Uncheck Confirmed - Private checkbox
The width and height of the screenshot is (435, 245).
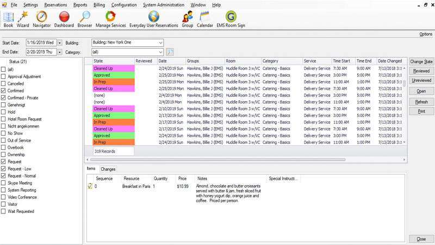click(3, 98)
